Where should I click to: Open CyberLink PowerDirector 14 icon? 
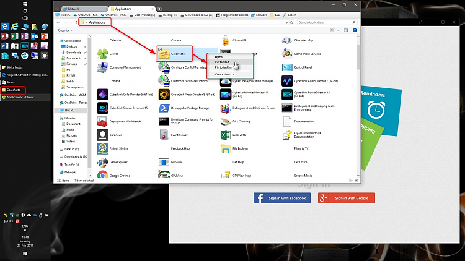(226, 95)
